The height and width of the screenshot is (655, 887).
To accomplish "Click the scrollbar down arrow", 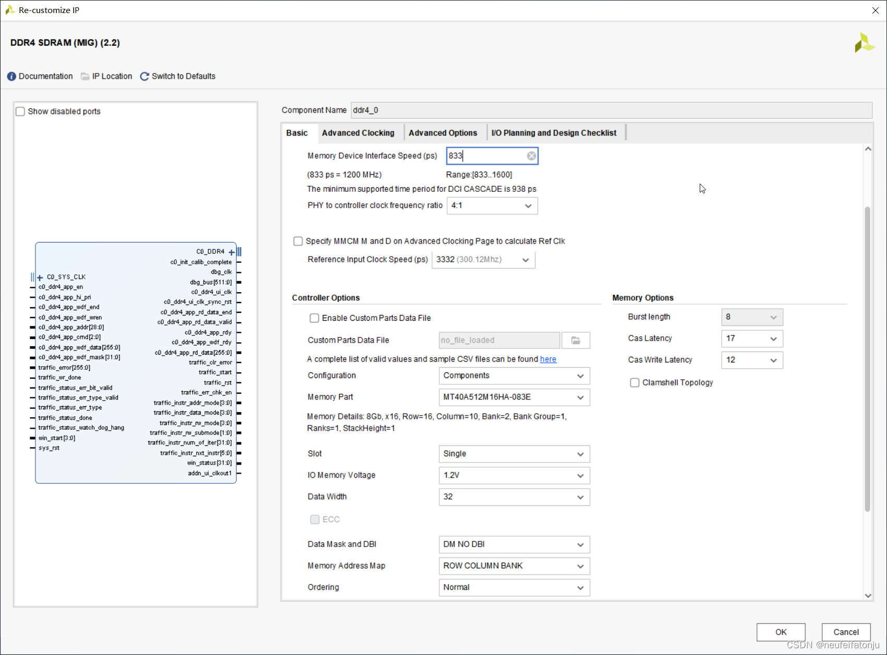I will click(868, 596).
